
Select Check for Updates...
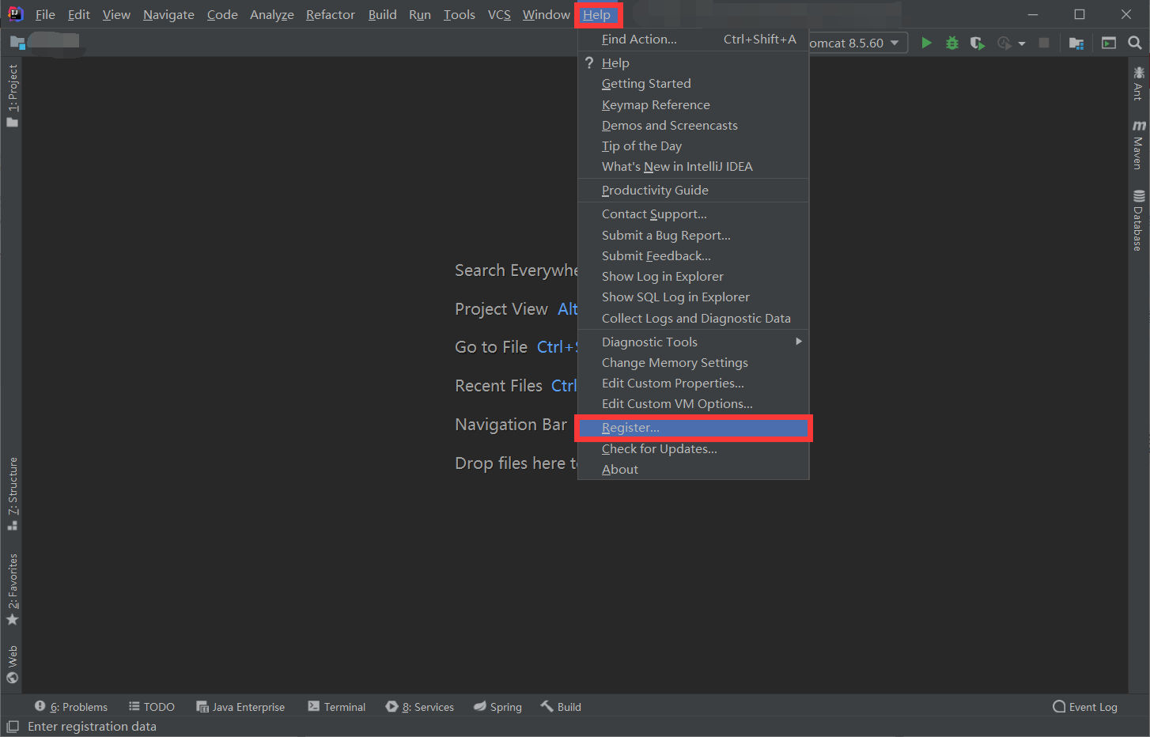[694, 448]
